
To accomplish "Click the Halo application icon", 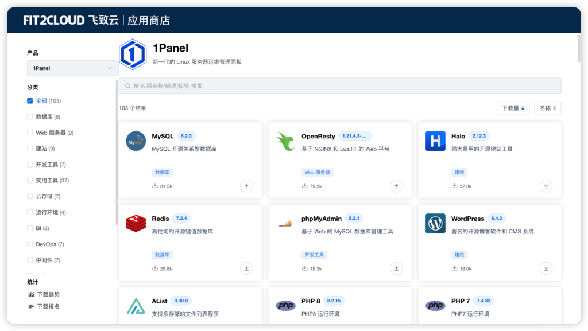I will 435,141.
